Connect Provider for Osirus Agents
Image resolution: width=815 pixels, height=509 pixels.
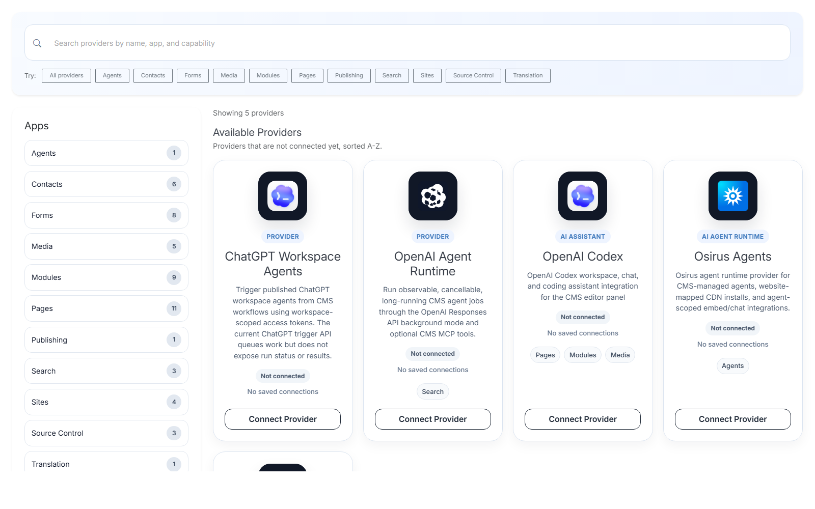click(733, 419)
